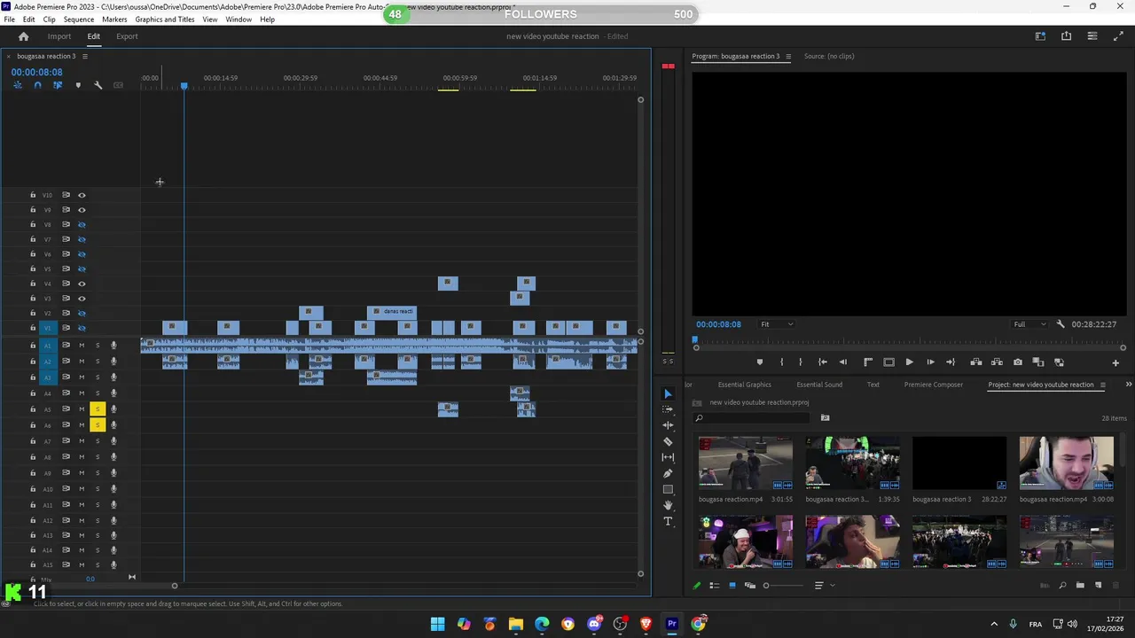The height and width of the screenshot is (638, 1135).
Task: Open Timeline Display Settings wrench
Action: tap(98, 85)
